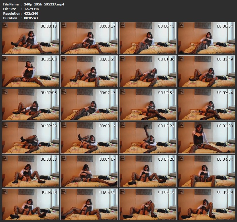The image size is (237, 222).
Task: Open the thumbnail marked 00:00:54
Action: (207, 38)
